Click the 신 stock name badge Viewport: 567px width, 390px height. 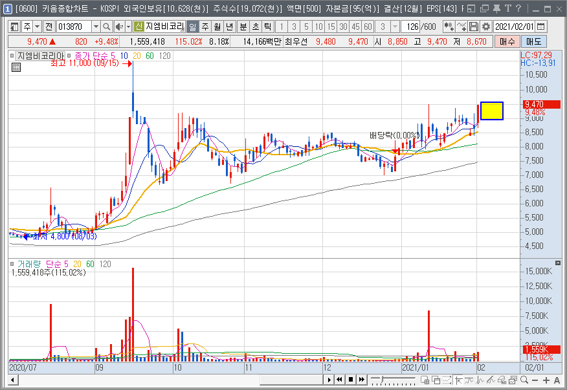click(139, 27)
